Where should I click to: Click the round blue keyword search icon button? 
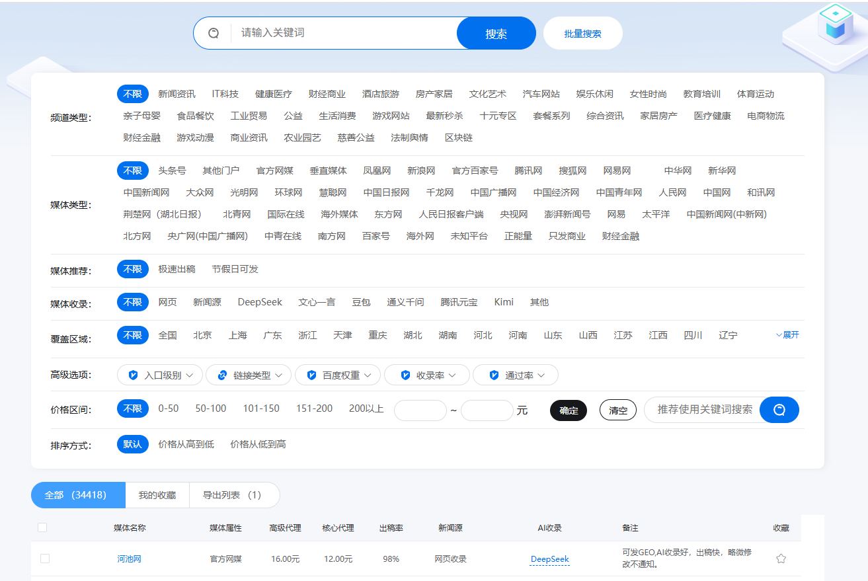[x=779, y=410]
